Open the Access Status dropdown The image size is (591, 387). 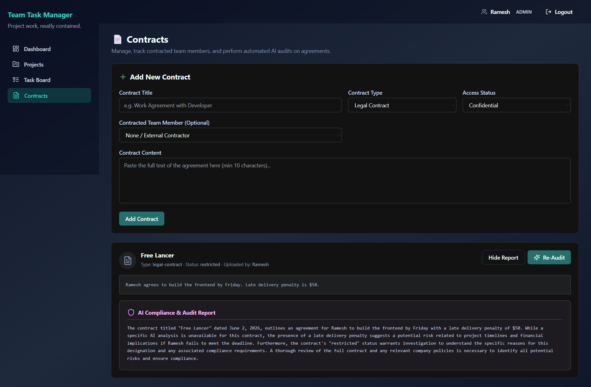click(516, 105)
